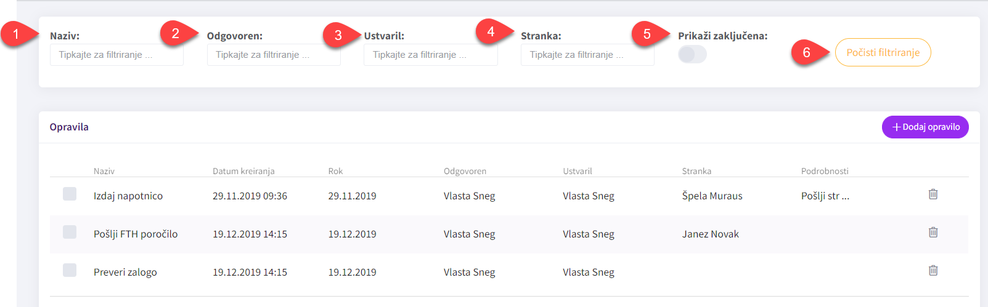The height and width of the screenshot is (307, 988).
Task: Delete the Pošlji FTH poročilo task
Action: click(933, 233)
